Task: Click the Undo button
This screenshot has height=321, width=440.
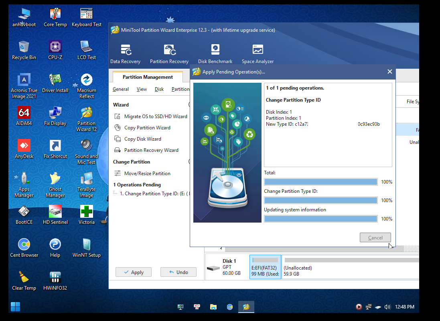Action: pyautogui.click(x=178, y=272)
